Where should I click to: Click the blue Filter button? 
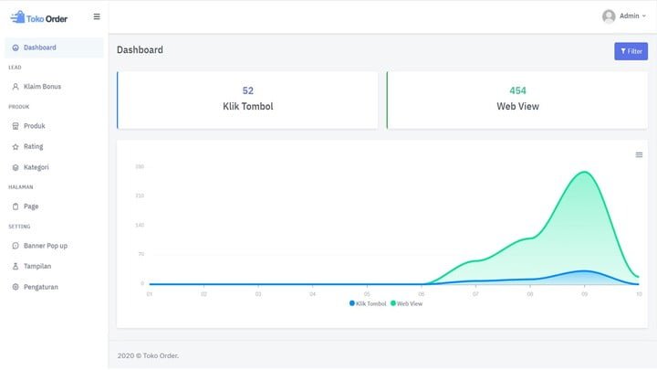coord(631,51)
